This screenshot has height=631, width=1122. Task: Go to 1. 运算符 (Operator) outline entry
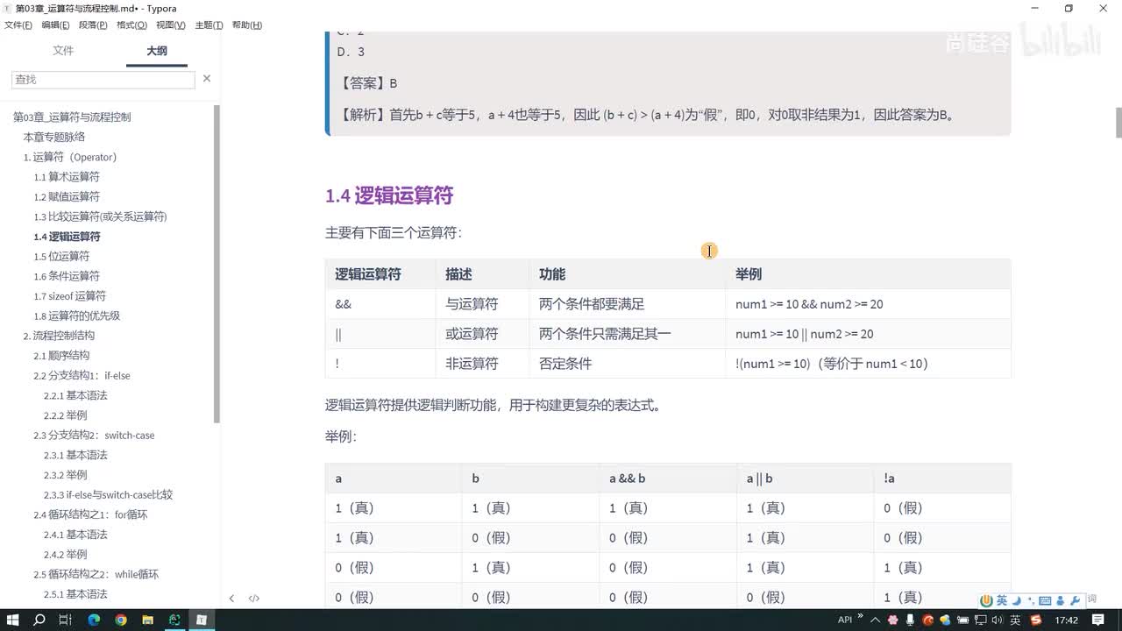(x=70, y=158)
